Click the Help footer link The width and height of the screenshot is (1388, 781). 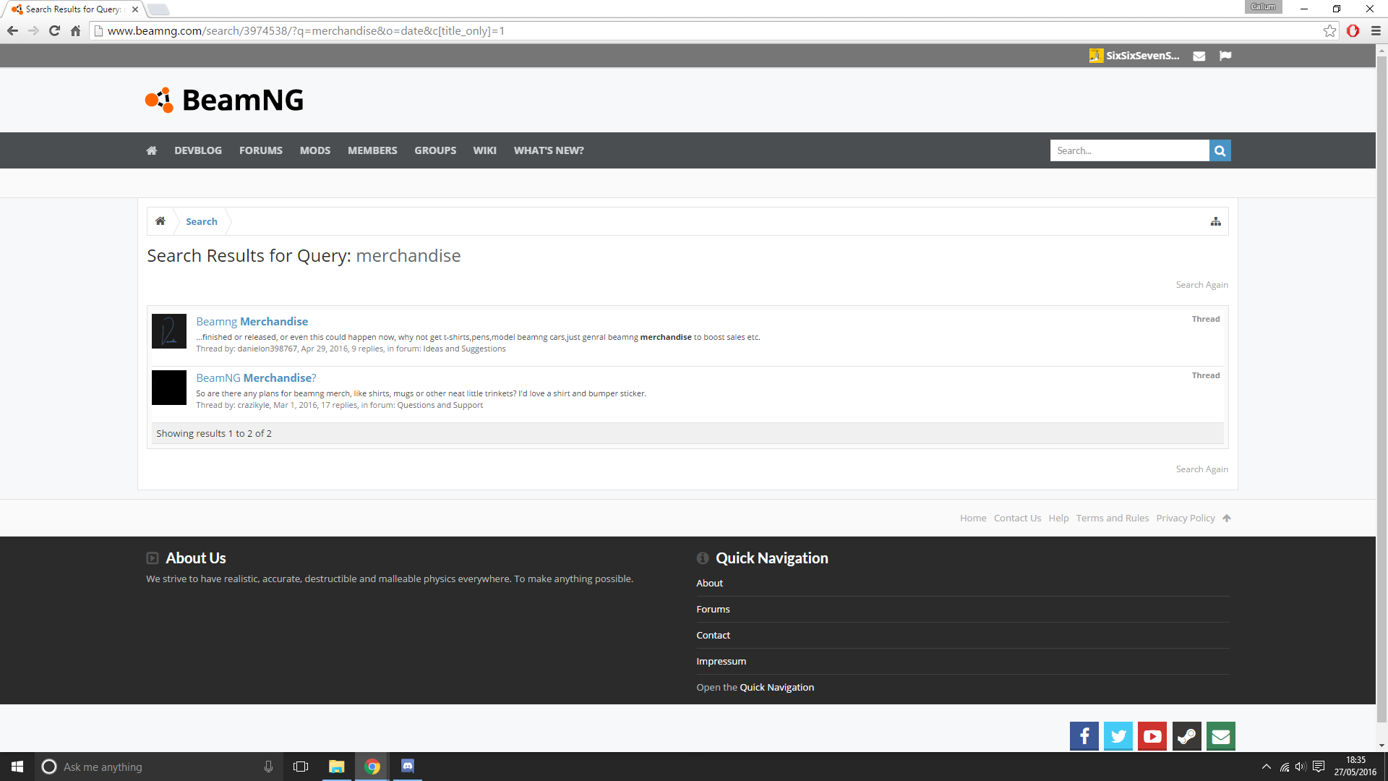[1058, 518]
